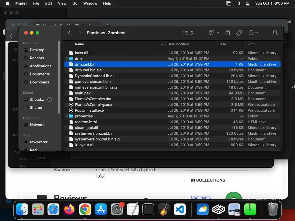Open the Trash in the Dock
The image size is (295, 221).
(x=273, y=209)
